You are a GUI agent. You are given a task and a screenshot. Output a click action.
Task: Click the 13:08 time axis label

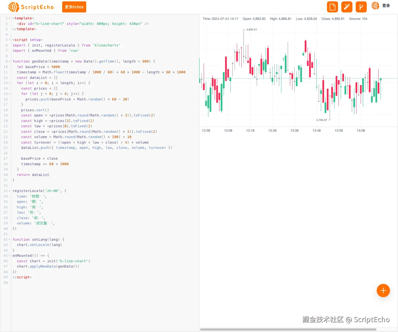click(x=228, y=131)
